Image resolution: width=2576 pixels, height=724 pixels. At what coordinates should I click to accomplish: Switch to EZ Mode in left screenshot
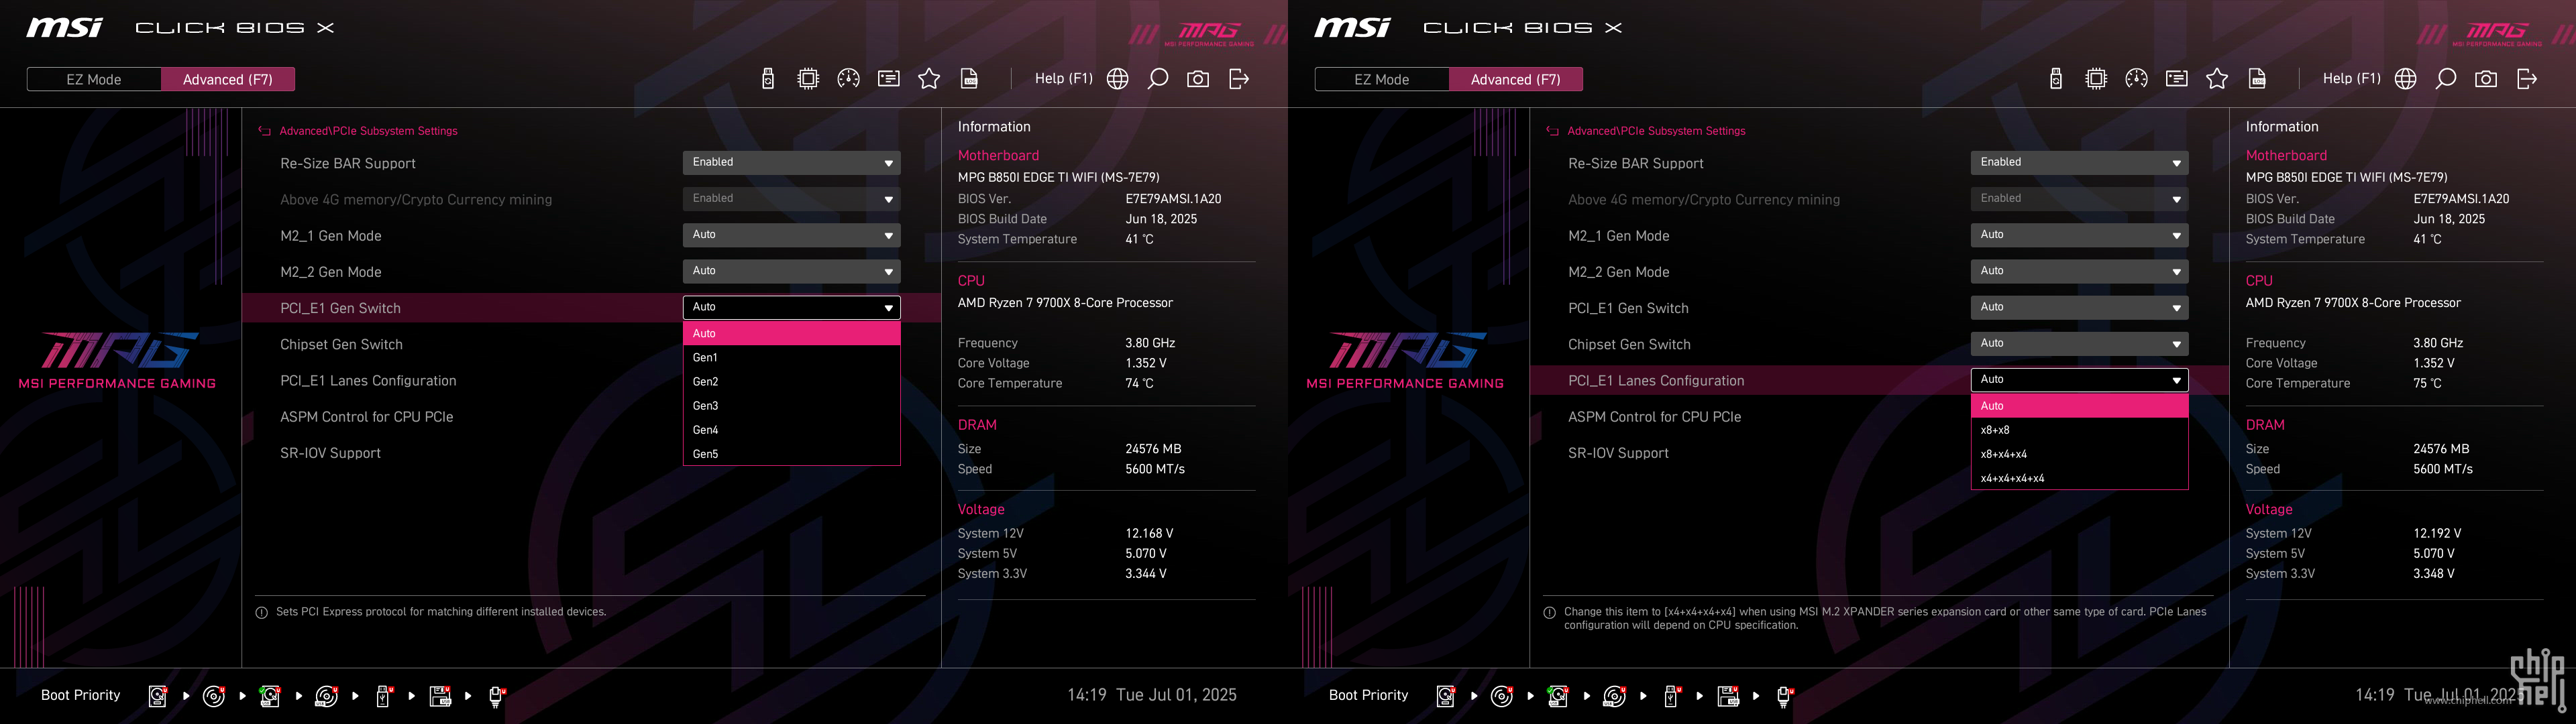click(x=94, y=79)
